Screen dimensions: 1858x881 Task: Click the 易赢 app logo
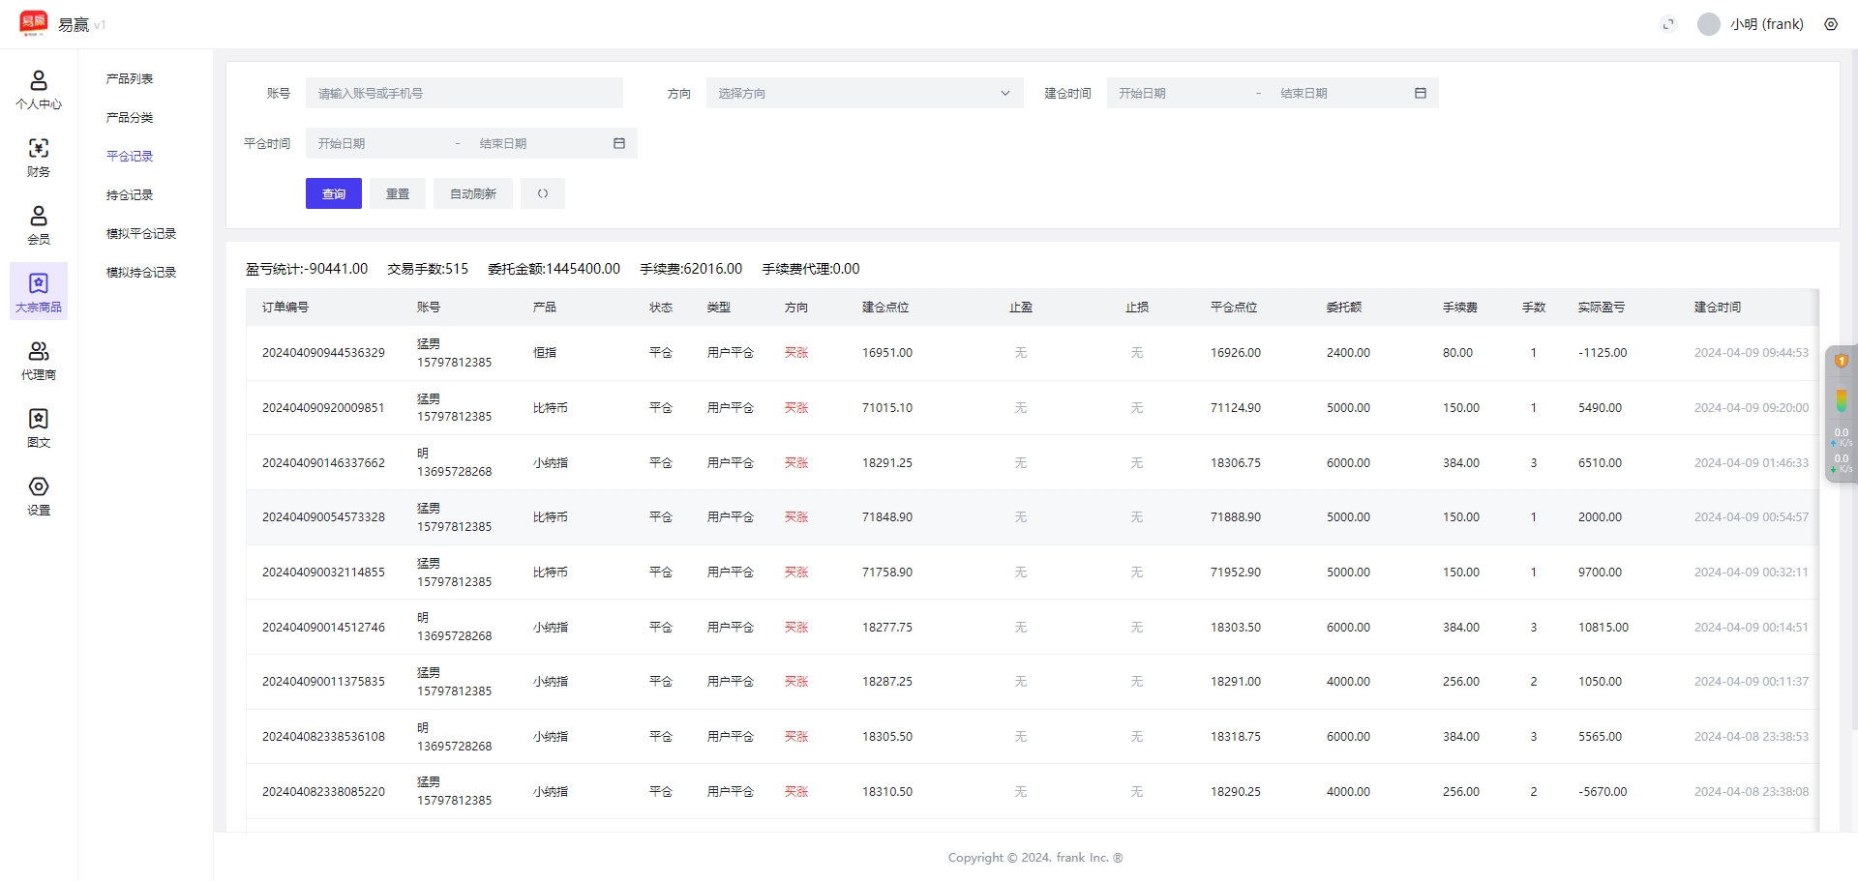coord(34,23)
